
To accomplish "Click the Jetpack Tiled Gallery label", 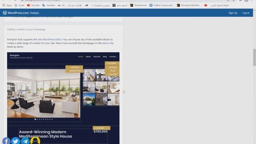I will 112,70.
